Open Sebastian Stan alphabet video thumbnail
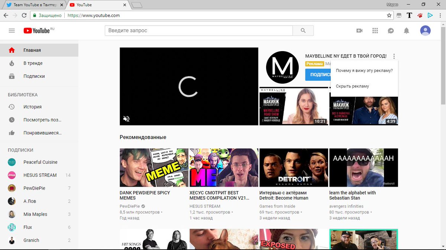 363,167
